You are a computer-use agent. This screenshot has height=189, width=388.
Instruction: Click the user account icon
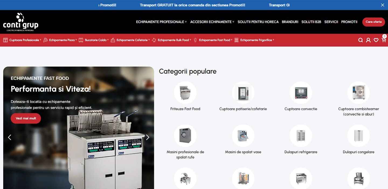tap(368, 40)
